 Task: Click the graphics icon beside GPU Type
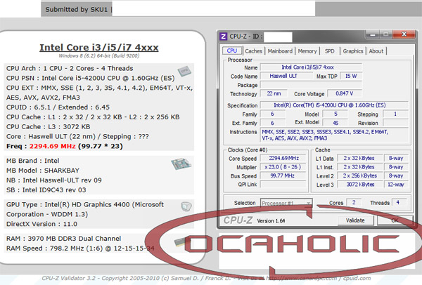[186, 206]
